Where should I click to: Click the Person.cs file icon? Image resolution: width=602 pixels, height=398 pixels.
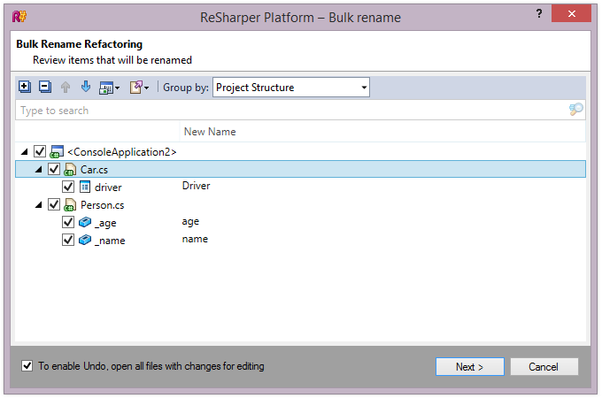click(70, 205)
